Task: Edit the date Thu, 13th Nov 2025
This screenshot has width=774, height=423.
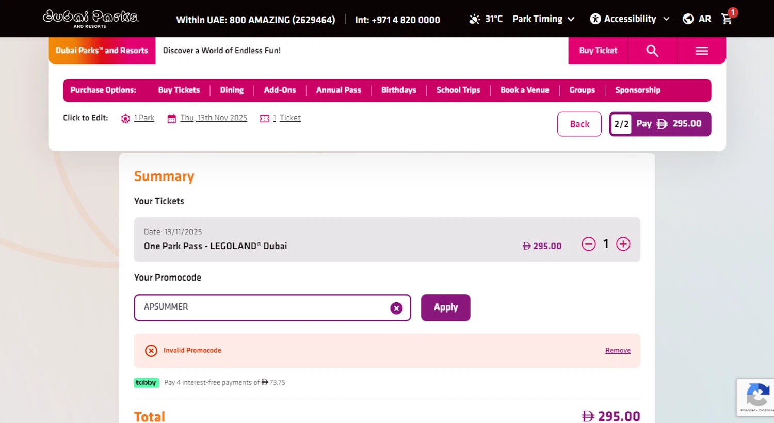Action: 214,118
